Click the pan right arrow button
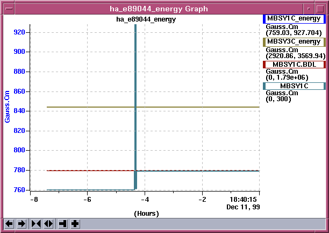Image resolution: width=329 pixels, height=233 pixels. coord(22,224)
